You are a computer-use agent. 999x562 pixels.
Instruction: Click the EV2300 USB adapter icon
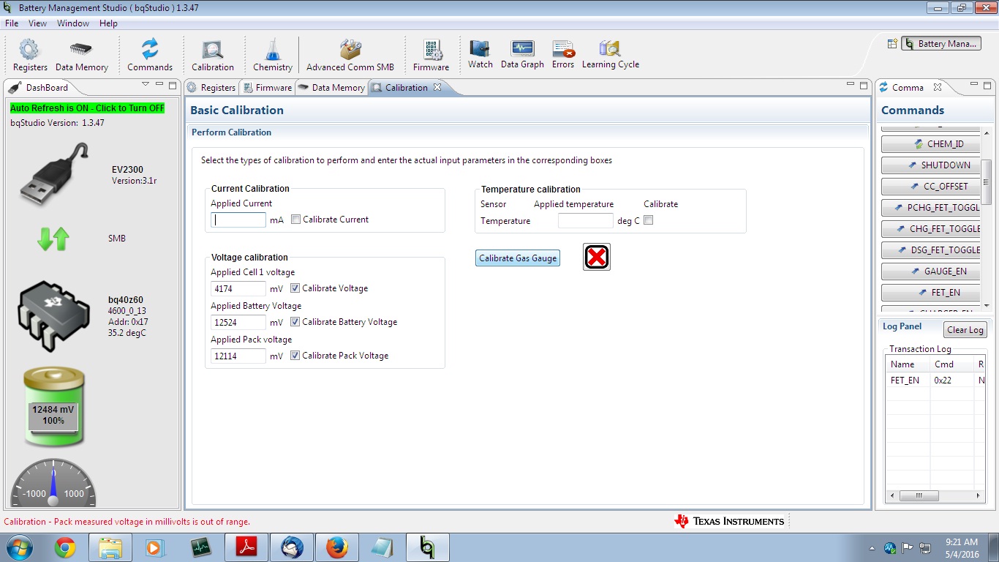point(53,174)
